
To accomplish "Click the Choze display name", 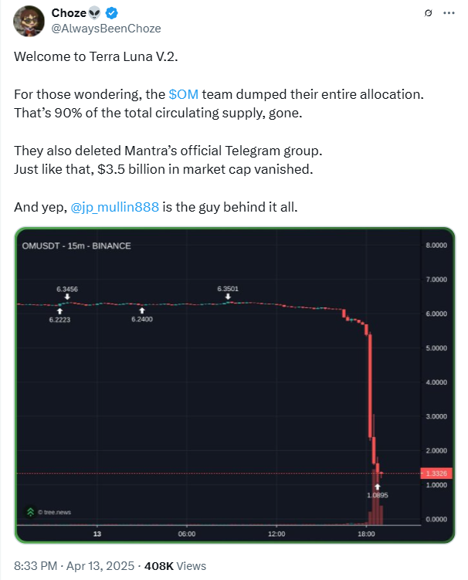I will (x=69, y=13).
